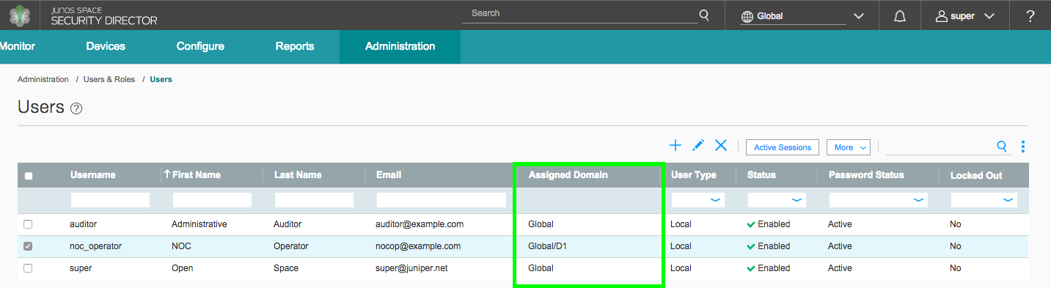Image resolution: width=1051 pixels, height=288 pixels.
Task: Click the globe icon beside Global
Action: point(747,16)
